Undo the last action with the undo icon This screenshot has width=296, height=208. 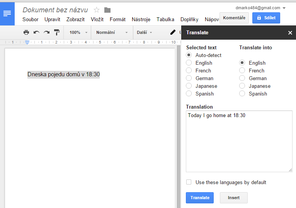[x=36, y=32]
